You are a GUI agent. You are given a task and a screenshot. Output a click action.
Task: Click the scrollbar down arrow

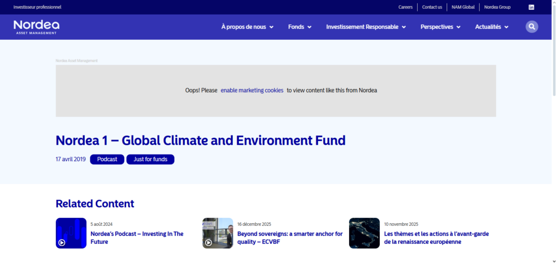point(554,261)
